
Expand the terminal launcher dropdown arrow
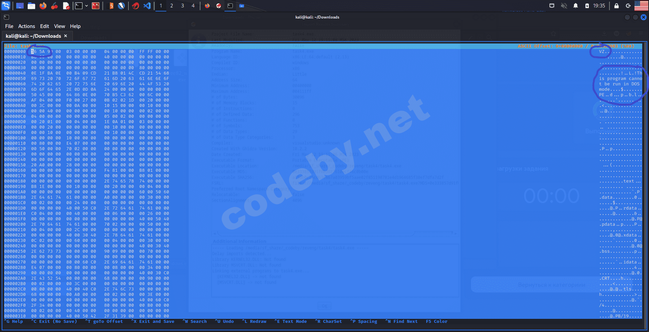point(86,6)
